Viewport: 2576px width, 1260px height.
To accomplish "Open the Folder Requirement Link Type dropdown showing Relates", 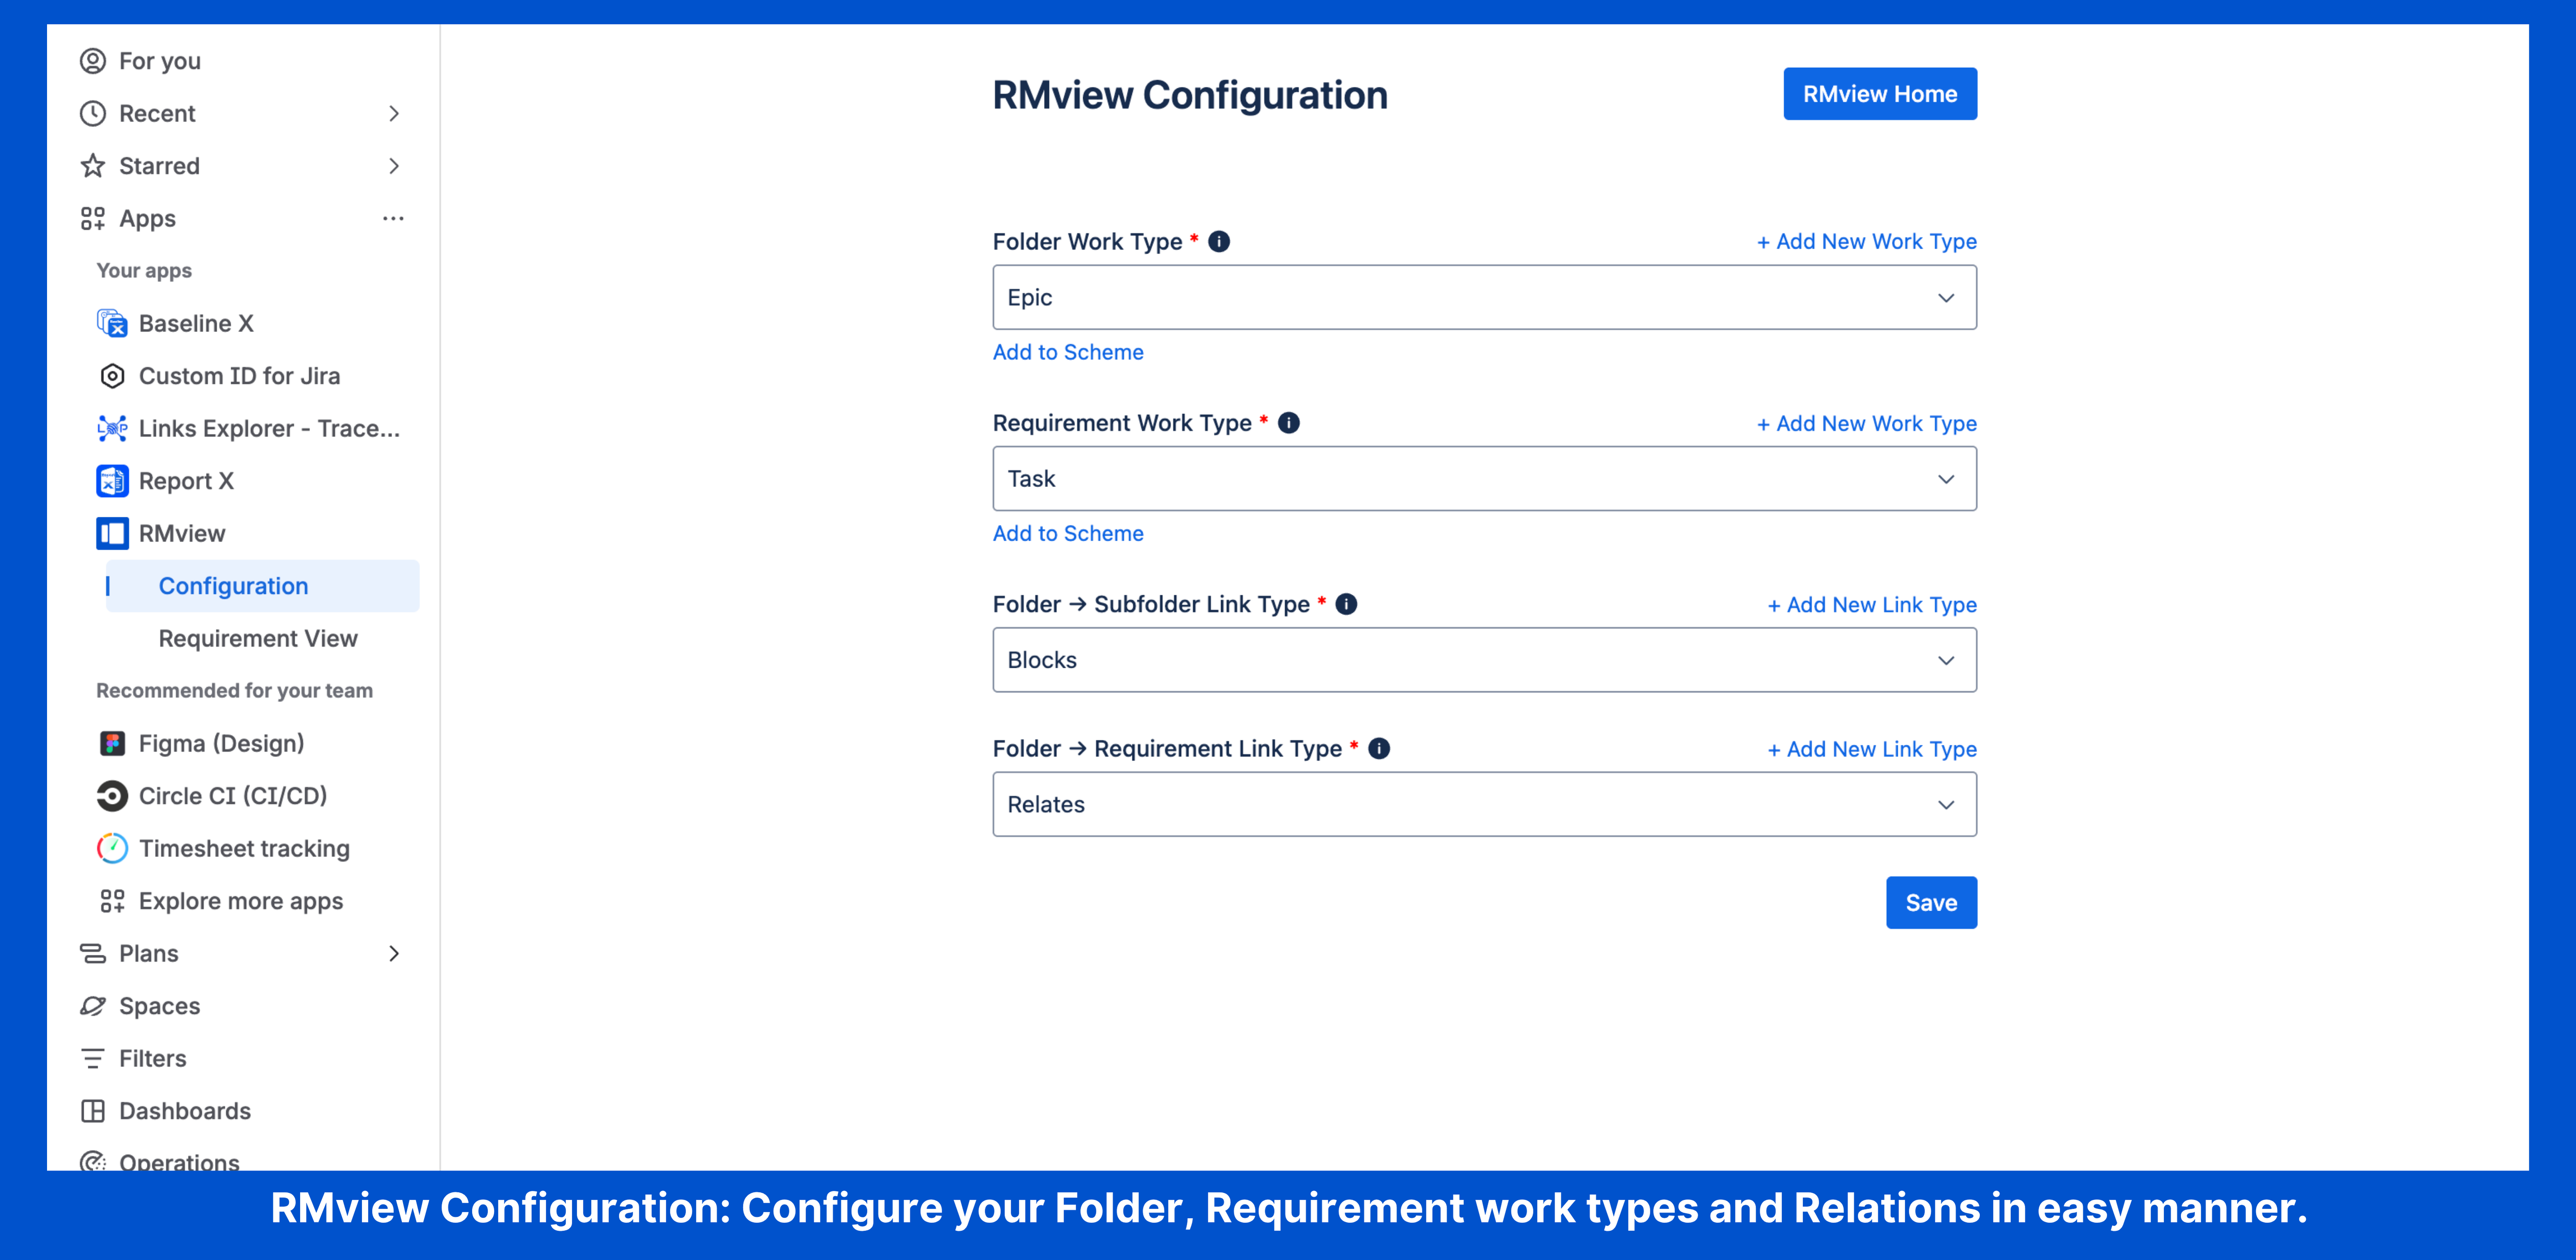I will point(1483,804).
